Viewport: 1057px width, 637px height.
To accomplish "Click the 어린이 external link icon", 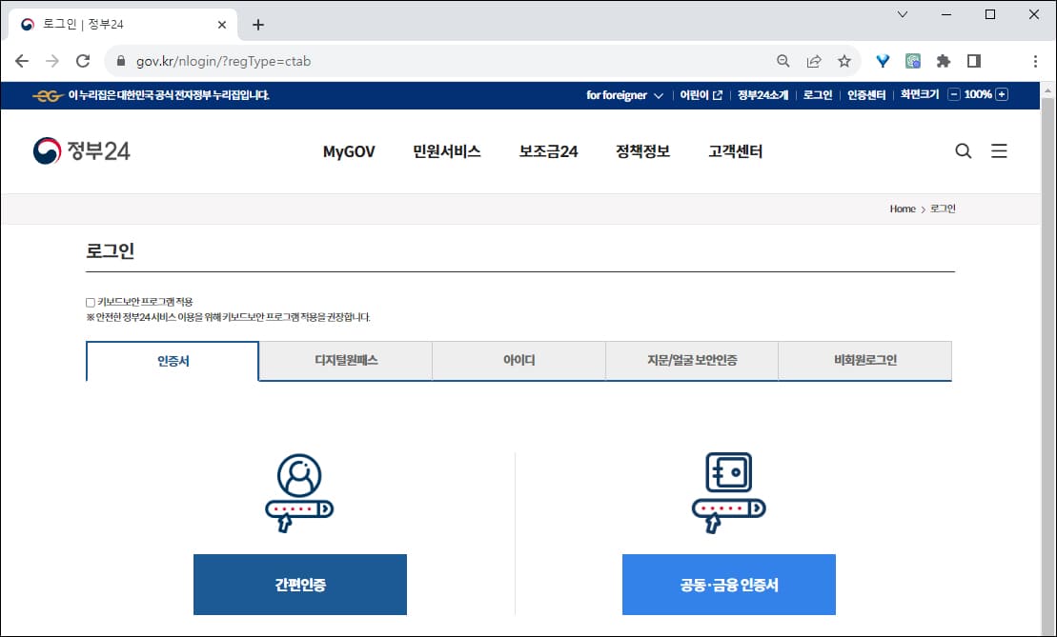I will coord(717,94).
